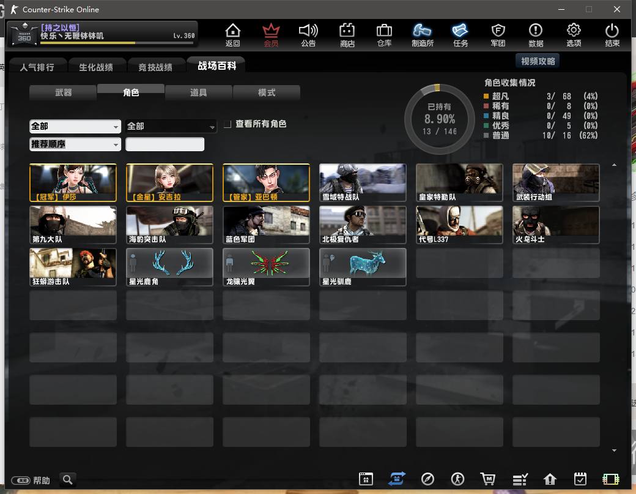Click the search magnifier icon at bottom
The height and width of the screenshot is (494, 636).
point(68,480)
